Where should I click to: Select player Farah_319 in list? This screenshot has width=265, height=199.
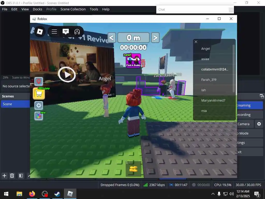pyautogui.click(x=213, y=80)
